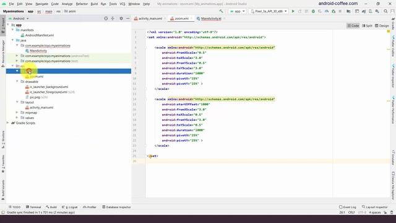Collapse the layout folder arrow

point(17,102)
